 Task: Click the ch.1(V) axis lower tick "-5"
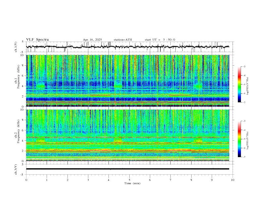tap(22, 52)
